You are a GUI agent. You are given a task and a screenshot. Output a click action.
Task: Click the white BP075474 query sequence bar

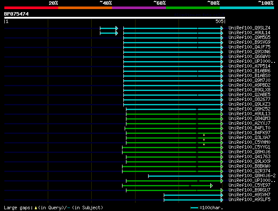(x=115, y=18)
